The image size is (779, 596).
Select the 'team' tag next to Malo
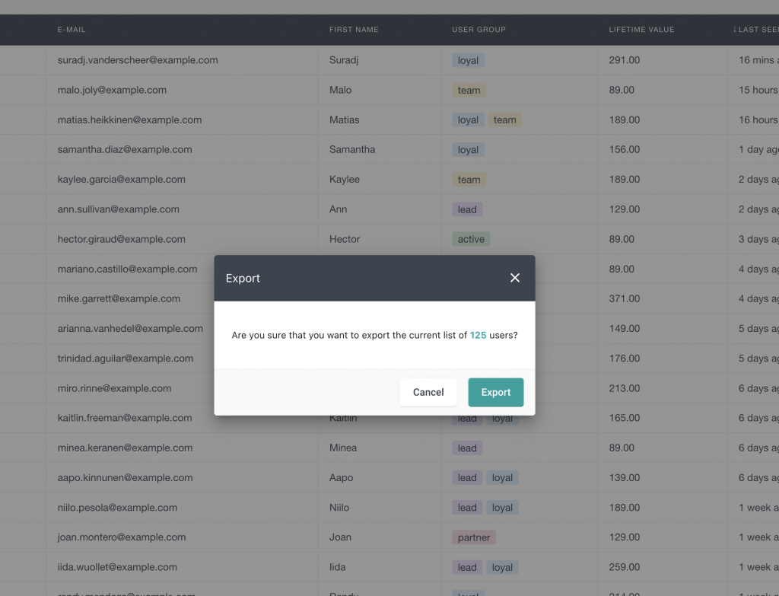tap(468, 90)
